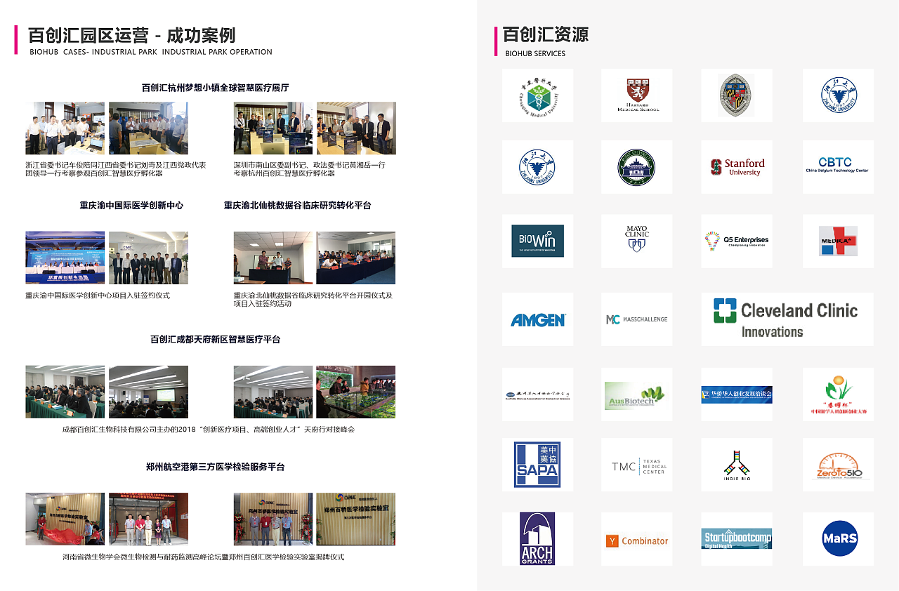The image size is (899, 591).
Task: Open the IndieBio DNA logo
Action: [x=736, y=465]
